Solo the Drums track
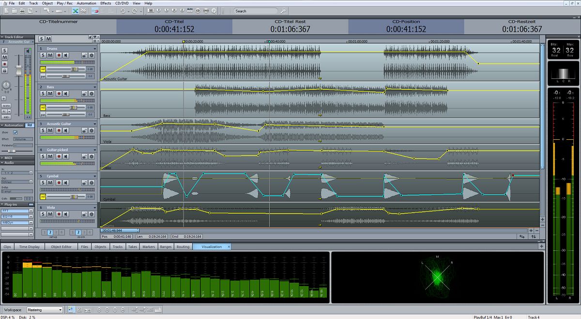The height and width of the screenshot is (319, 581). pos(43,56)
